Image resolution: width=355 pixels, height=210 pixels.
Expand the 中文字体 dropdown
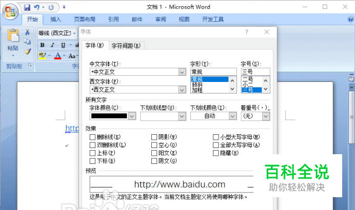click(x=182, y=72)
